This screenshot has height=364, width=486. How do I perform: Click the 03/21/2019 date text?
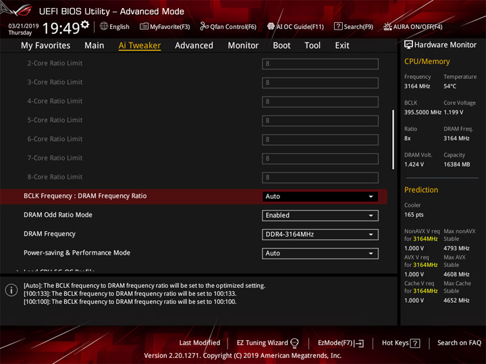24,26
